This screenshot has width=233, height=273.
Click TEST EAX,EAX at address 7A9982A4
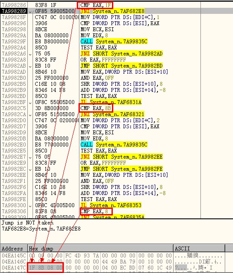click(98, 48)
